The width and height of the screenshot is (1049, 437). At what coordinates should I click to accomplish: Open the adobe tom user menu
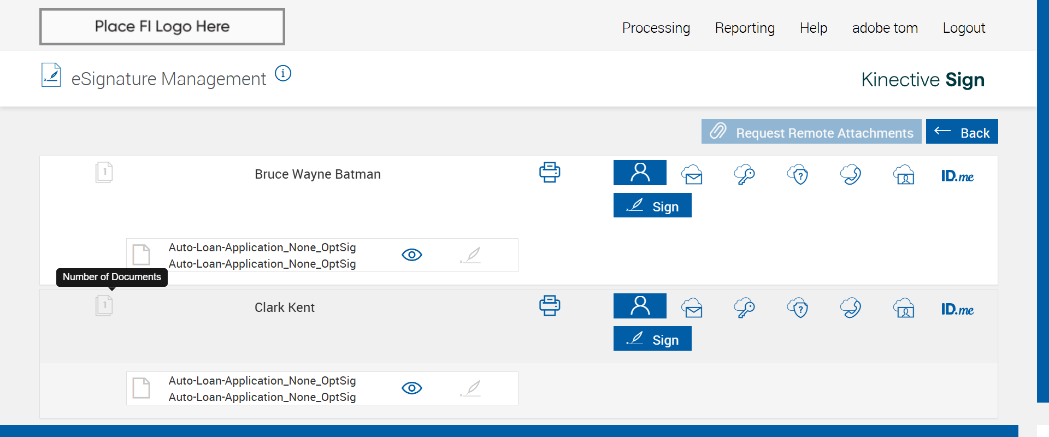click(x=885, y=28)
